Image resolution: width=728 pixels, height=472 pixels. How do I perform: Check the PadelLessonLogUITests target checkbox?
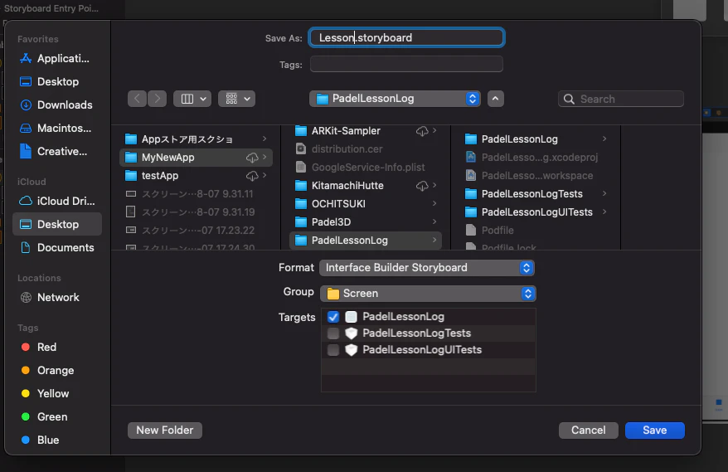333,350
